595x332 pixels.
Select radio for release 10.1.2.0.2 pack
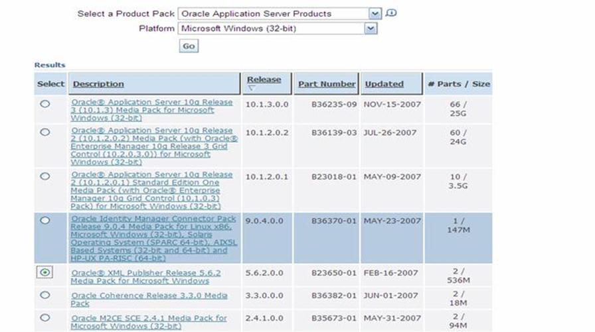click(x=44, y=132)
